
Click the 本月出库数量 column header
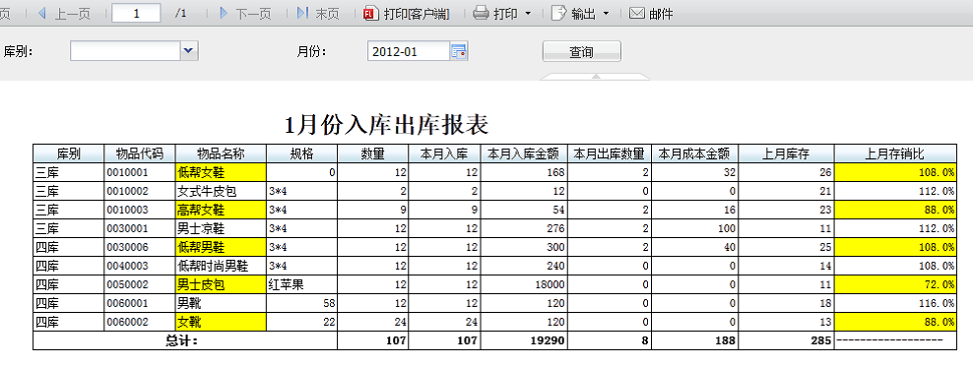pos(610,153)
